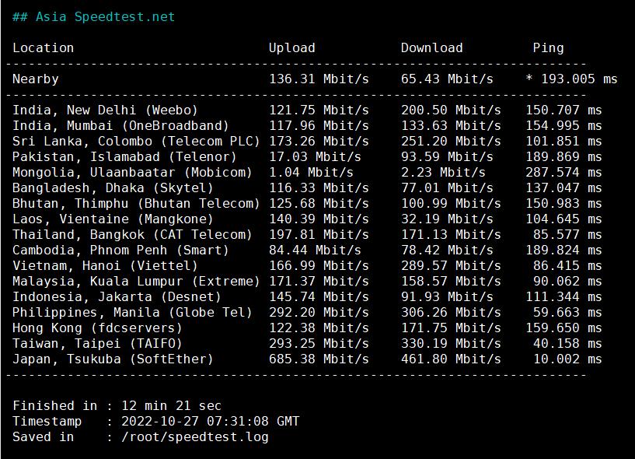
Task: Click the Ping column header
Action: tap(548, 48)
